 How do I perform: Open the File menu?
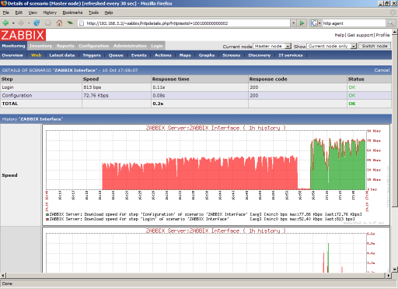6,12
